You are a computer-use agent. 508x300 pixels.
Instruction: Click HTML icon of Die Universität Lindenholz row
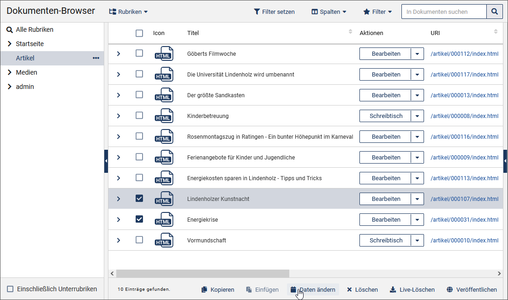click(164, 75)
